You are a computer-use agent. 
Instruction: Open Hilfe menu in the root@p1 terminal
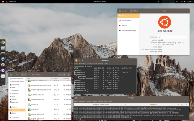point(111,101)
